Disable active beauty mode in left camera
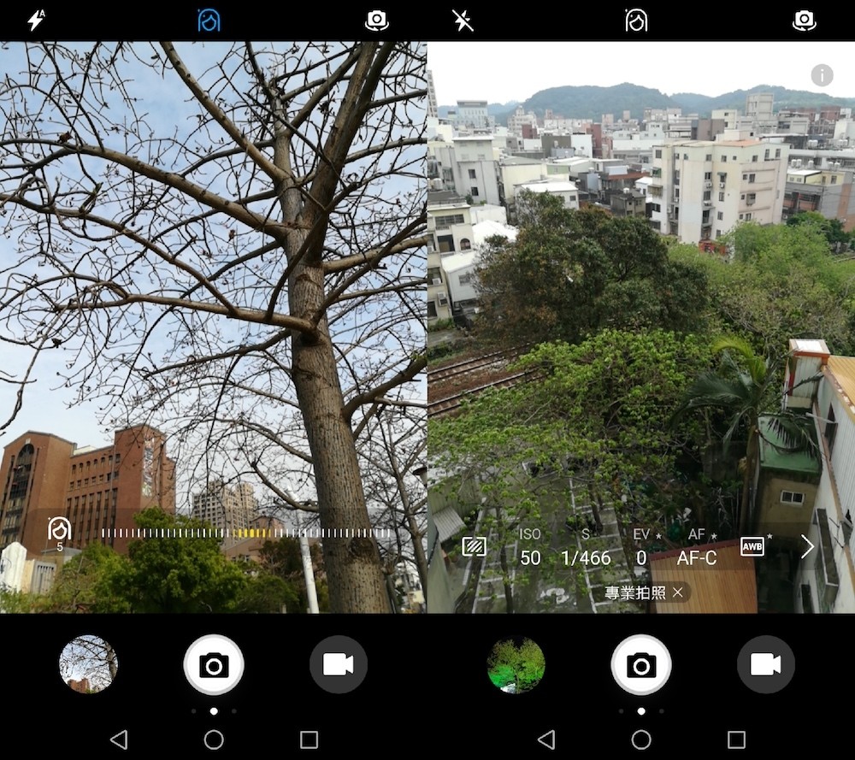The image size is (855, 760). [209, 21]
